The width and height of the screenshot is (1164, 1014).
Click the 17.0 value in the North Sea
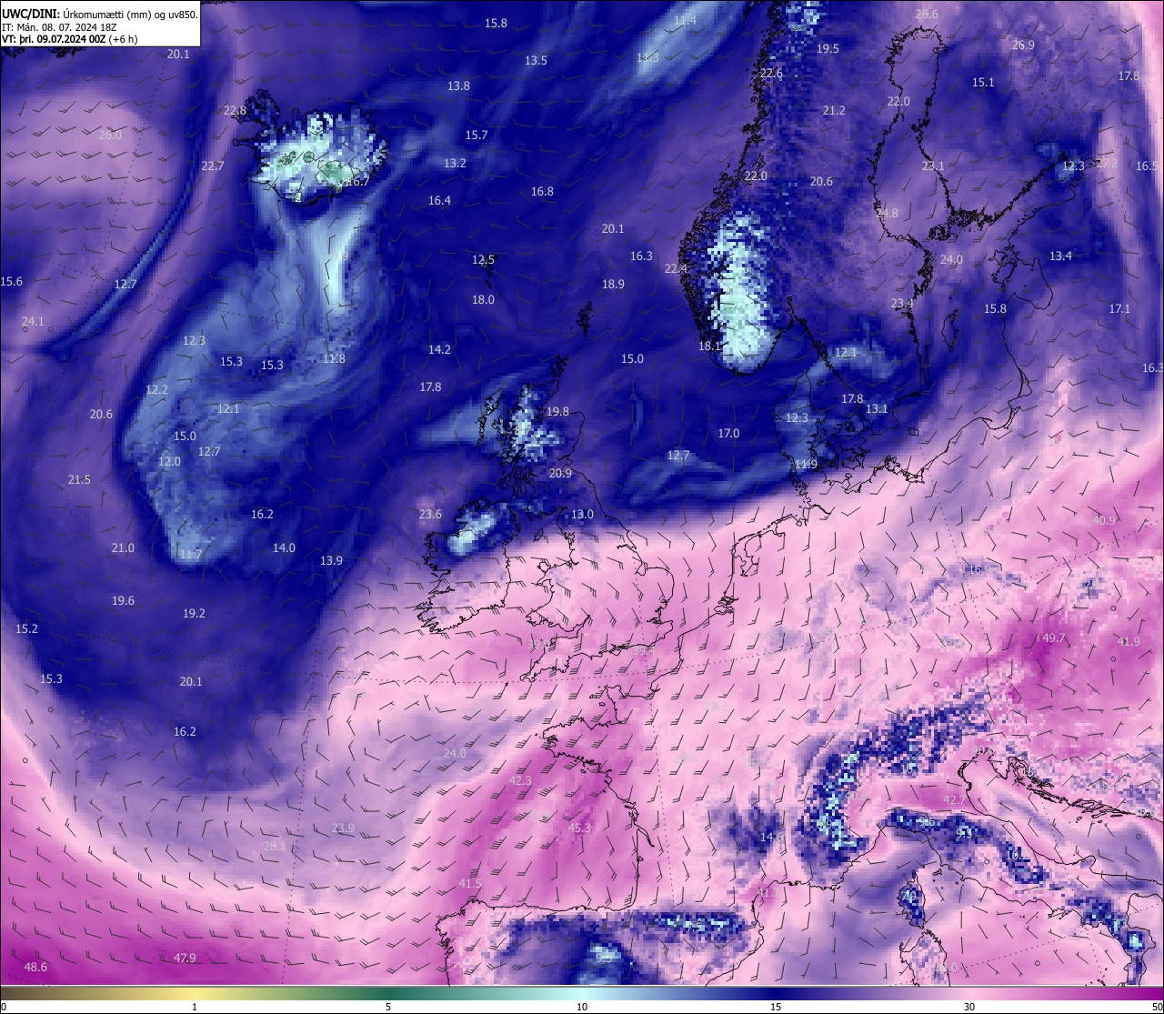(728, 434)
